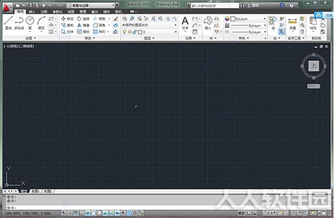Image resolution: width=334 pixels, height=218 pixels.
Task: Switch to the Output (输出) ribbon tab
Action: pos(95,12)
